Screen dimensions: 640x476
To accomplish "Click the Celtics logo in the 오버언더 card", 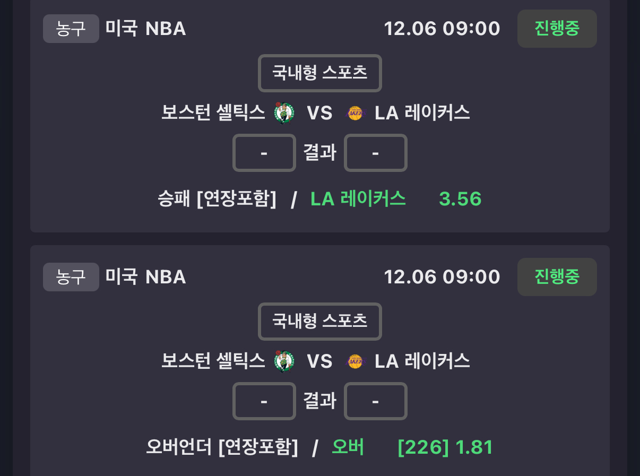I will pyautogui.click(x=284, y=361).
